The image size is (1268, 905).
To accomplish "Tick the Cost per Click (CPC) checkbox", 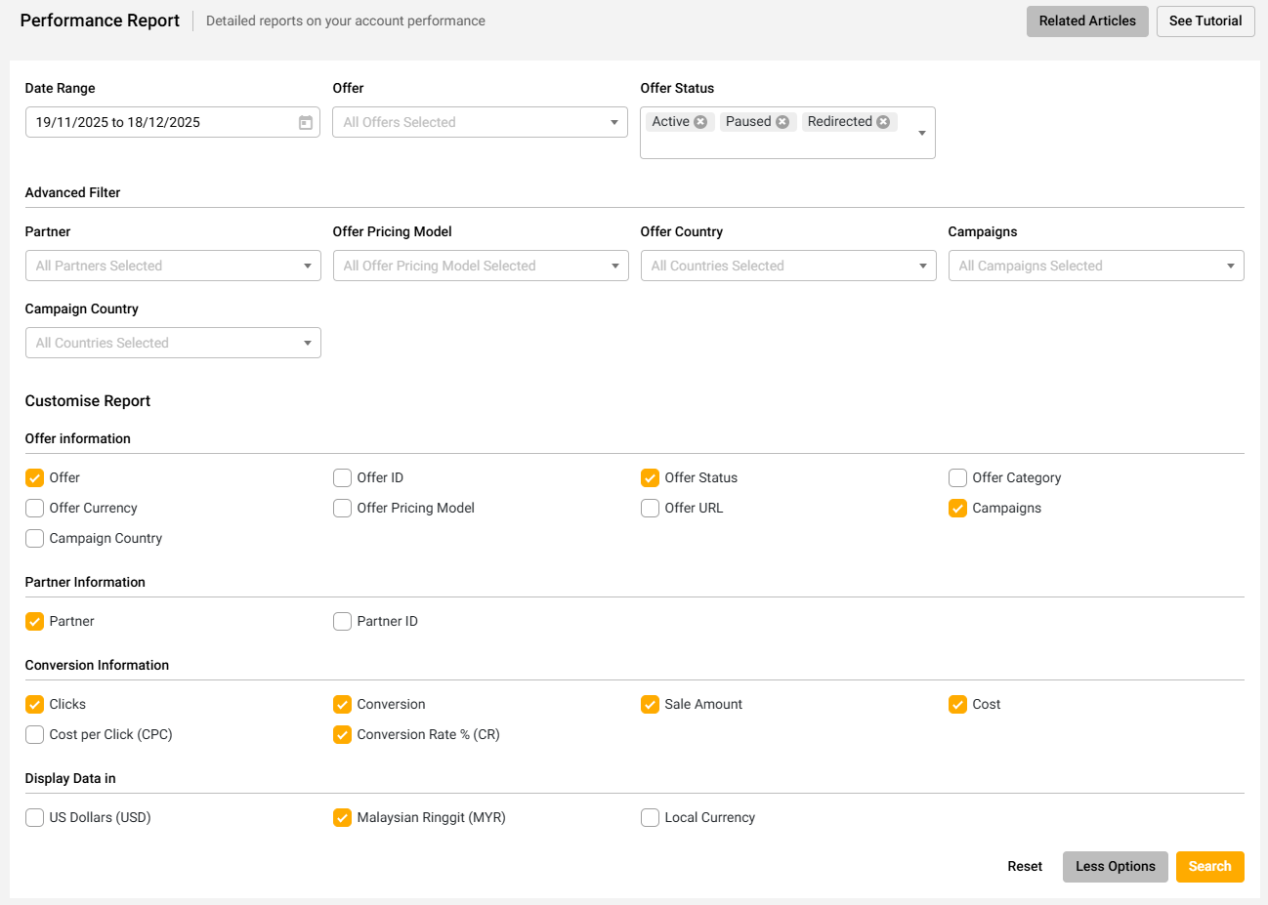I will (x=35, y=735).
